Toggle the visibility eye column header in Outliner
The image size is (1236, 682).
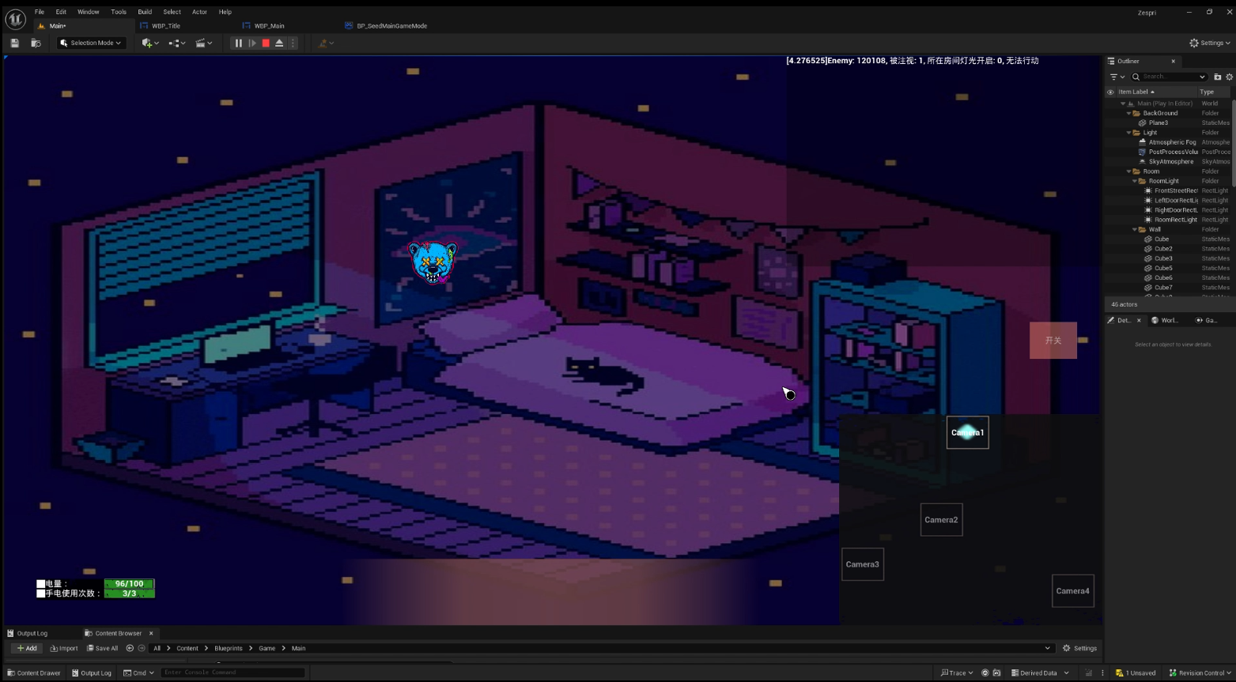click(x=1110, y=92)
